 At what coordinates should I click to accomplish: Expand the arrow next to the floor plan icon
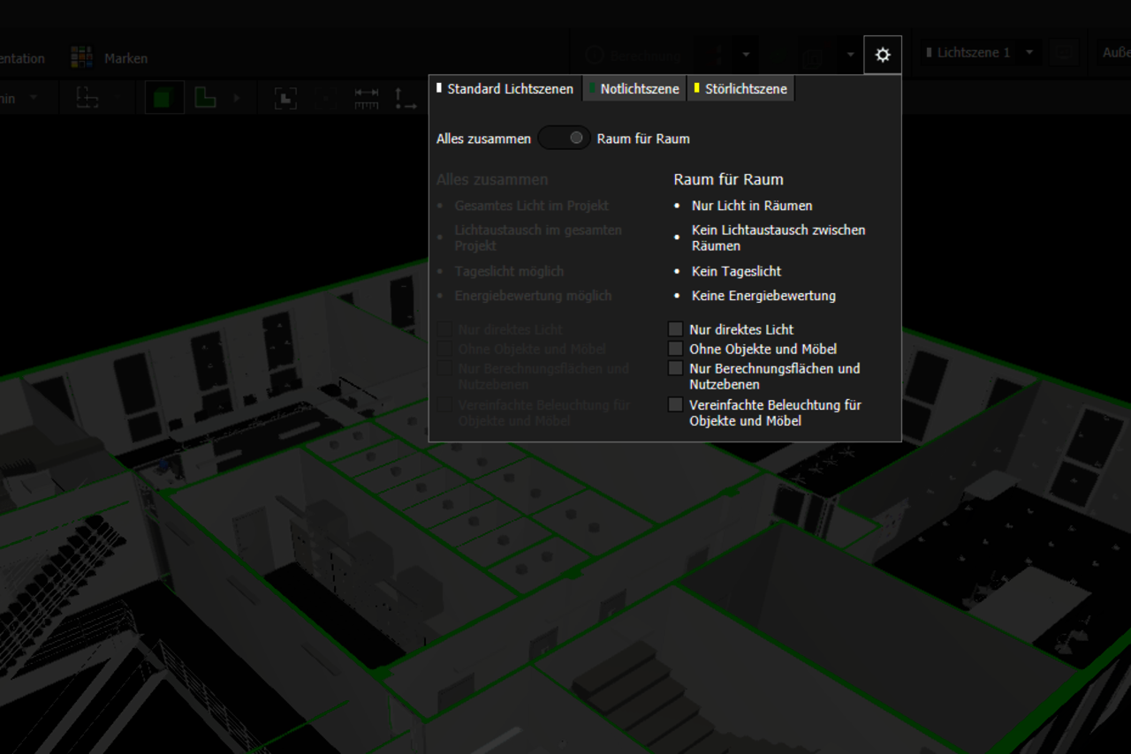[x=236, y=98]
